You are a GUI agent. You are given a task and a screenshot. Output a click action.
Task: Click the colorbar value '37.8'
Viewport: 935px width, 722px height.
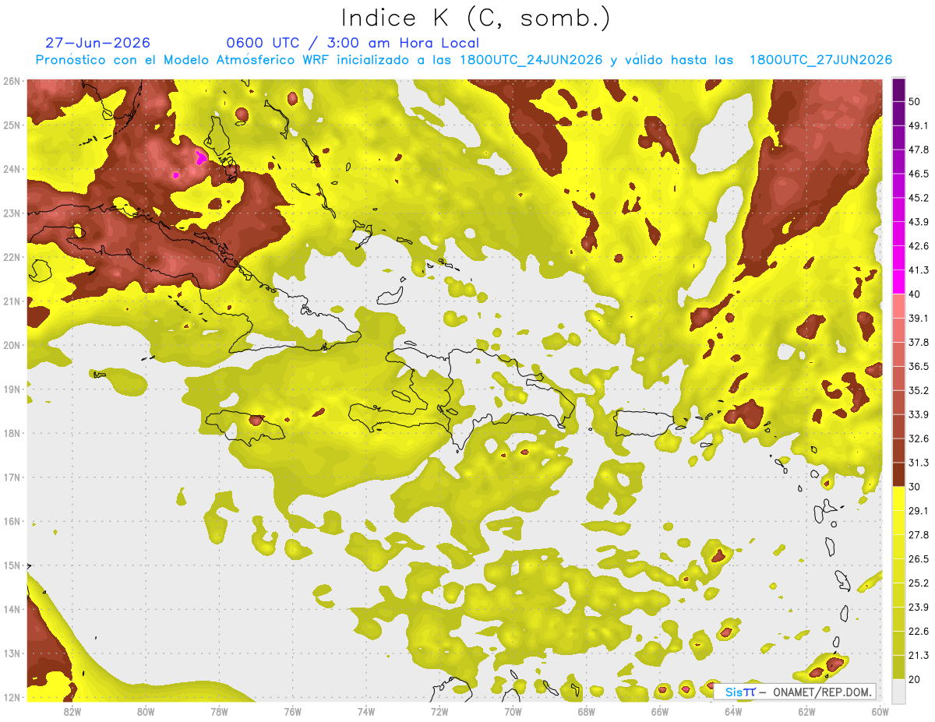pos(918,342)
